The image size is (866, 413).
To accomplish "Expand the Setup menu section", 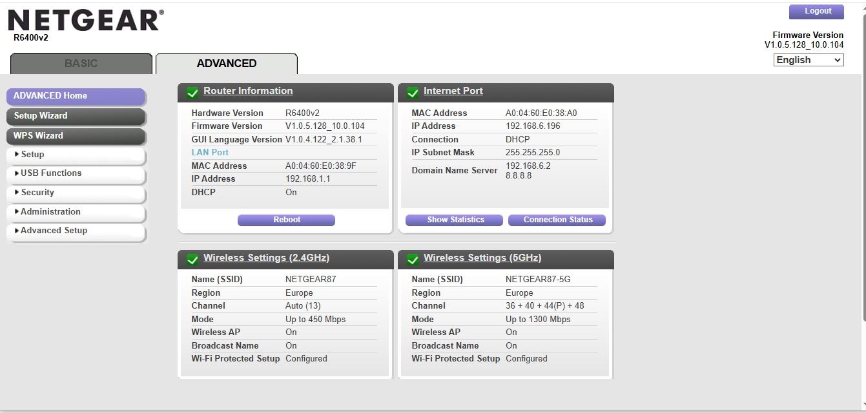I will [76, 155].
